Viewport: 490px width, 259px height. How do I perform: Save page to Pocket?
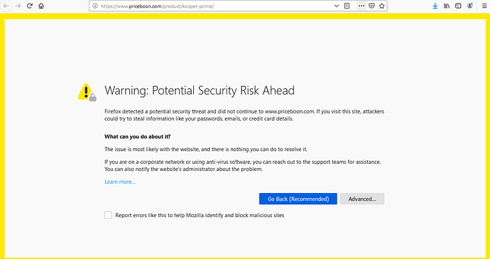click(x=371, y=6)
